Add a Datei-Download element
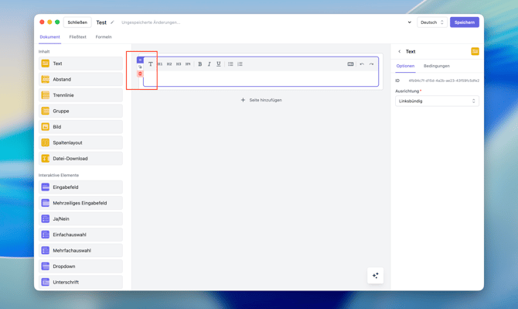This screenshot has height=309, width=518. point(80,159)
